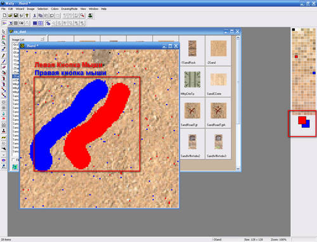This screenshot has height=242, width=317.
Task: Select the Pencil tool in left toolbar
Action: (4, 56)
